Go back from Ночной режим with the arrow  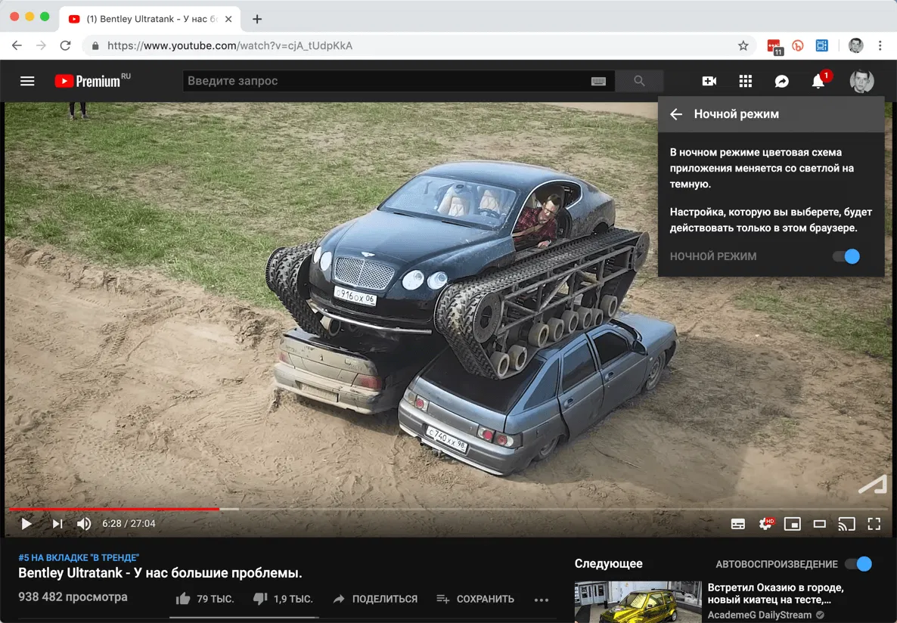pyautogui.click(x=675, y=113)
